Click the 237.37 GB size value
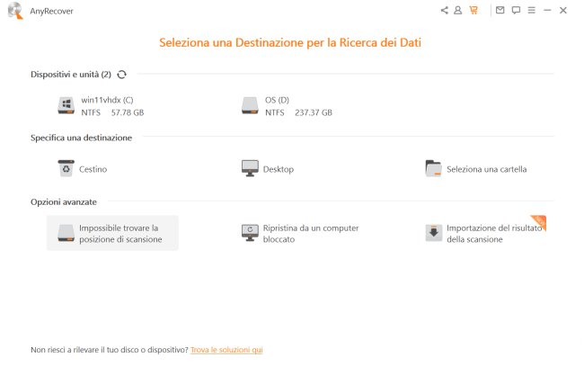584x366 pixels. coord(314,112)
